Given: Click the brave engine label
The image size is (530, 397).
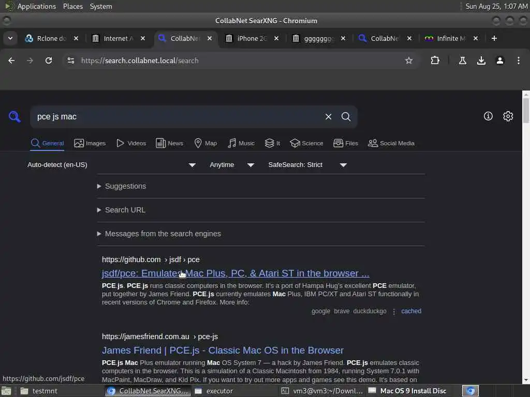Looking at the screenshot, I should coord(342,311).
